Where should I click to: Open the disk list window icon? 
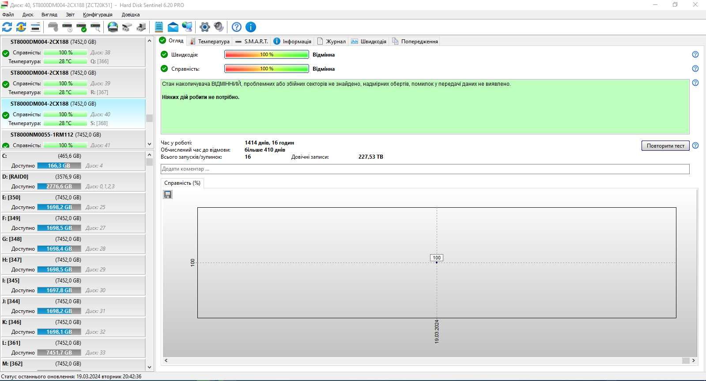(35, 27)
